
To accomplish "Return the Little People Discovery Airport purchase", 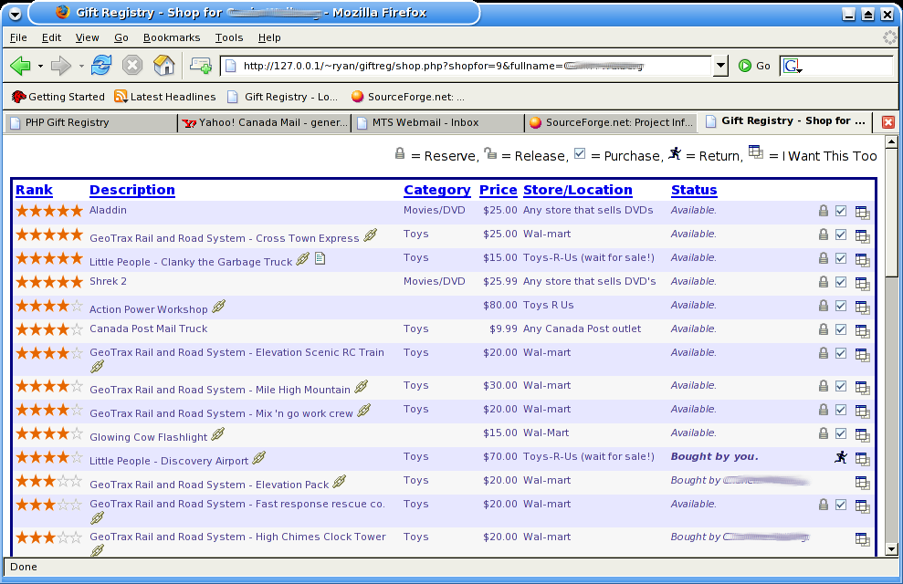I will click(841, 457).
